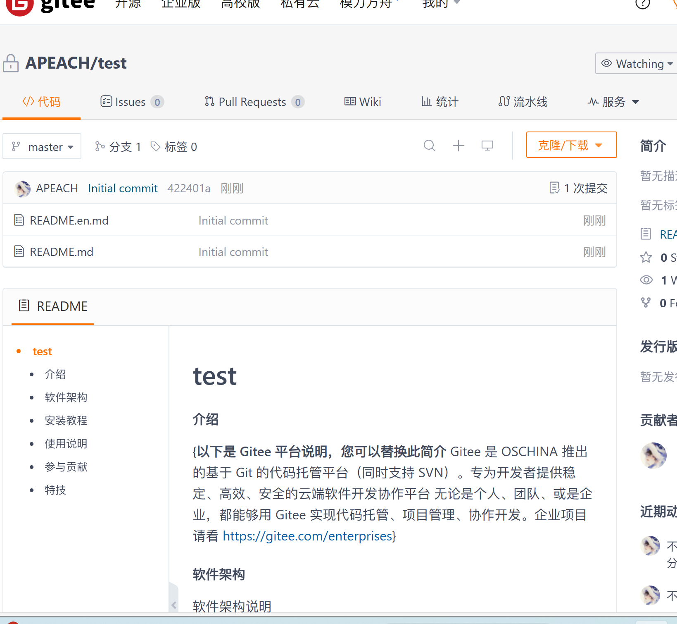Select test in README outline

[x=42, y=351]
